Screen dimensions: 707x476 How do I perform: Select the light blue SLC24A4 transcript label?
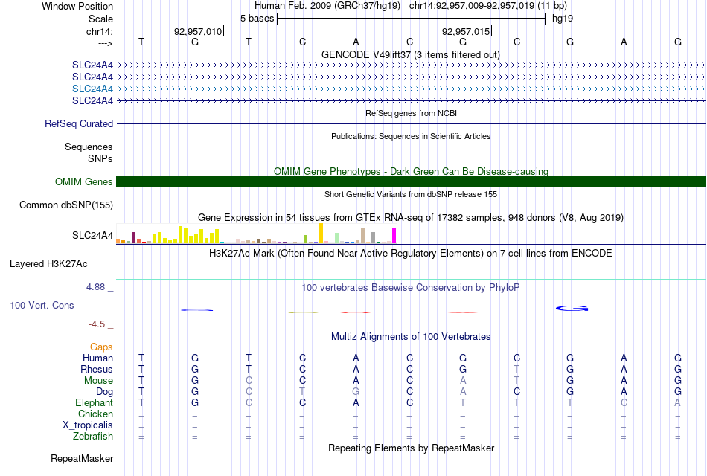pos(92,89)
